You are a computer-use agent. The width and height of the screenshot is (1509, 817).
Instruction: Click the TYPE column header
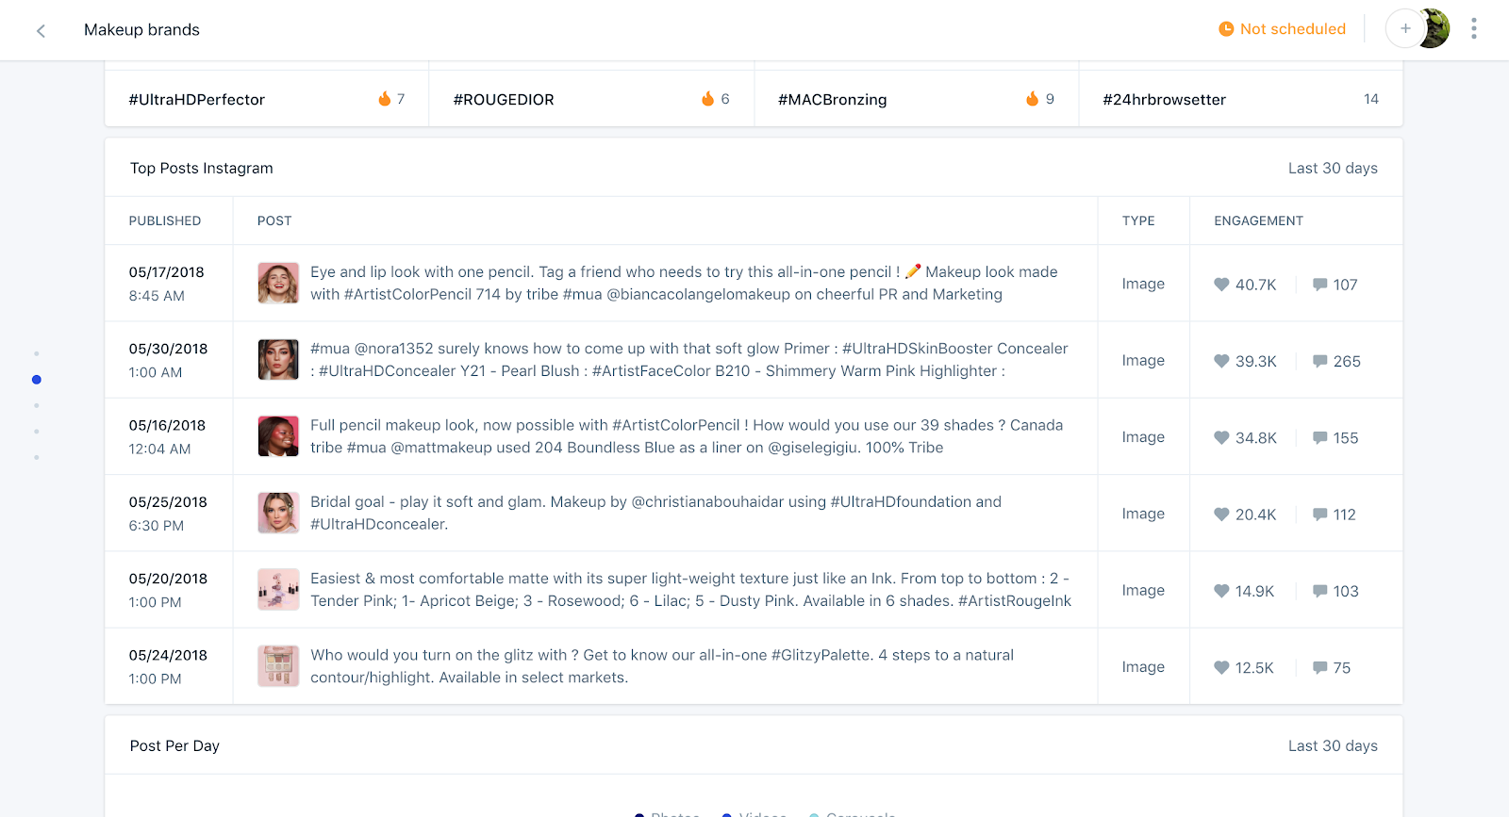(1138, 221)
